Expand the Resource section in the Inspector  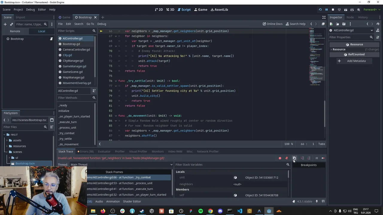(x=332, y=50)
